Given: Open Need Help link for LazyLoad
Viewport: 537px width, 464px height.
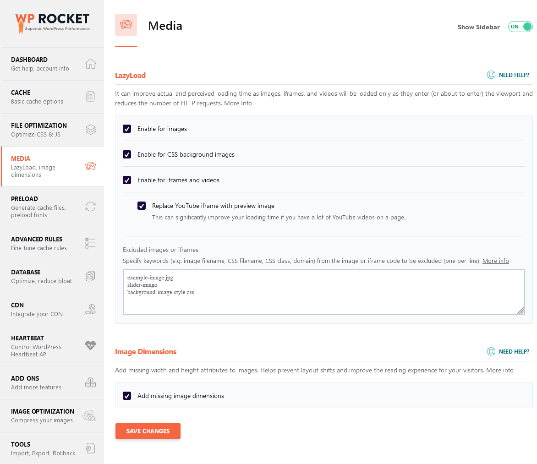Looking at the screenshot, I should (x=508, y=75).
